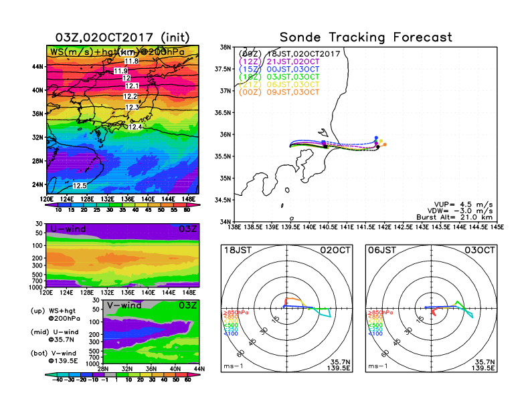
Task: Click the 12.4 height contour label
Action: [135, 127]
